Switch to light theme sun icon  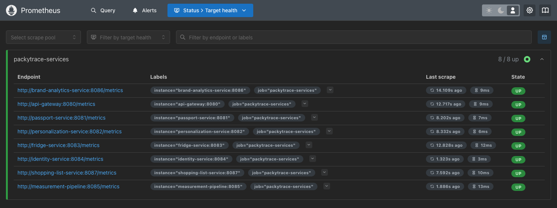click(x=489, y=10)
